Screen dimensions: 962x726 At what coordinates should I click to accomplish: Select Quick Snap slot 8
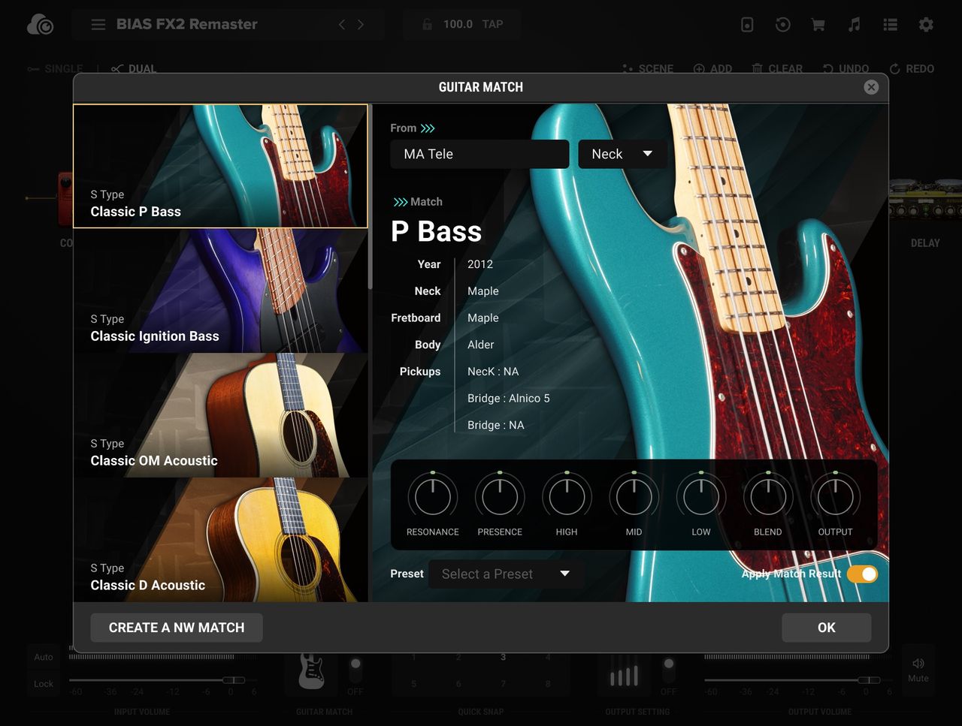[x=548, y=684]
